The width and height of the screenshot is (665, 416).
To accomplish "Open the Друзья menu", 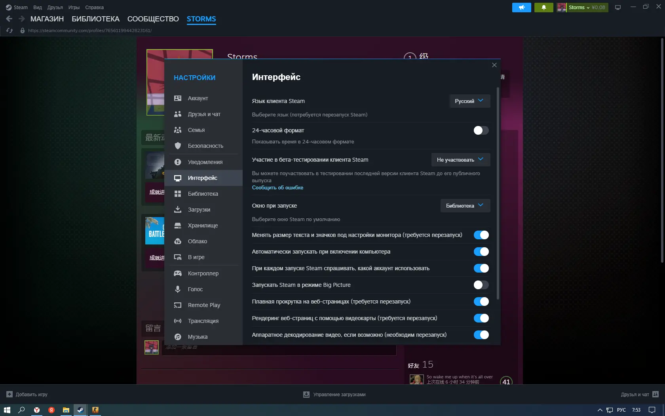I will pyautogui.click(x=55, y=7).
